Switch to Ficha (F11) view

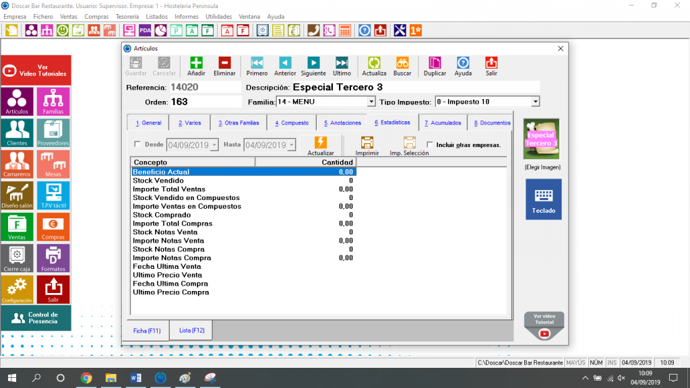point(147,331)
